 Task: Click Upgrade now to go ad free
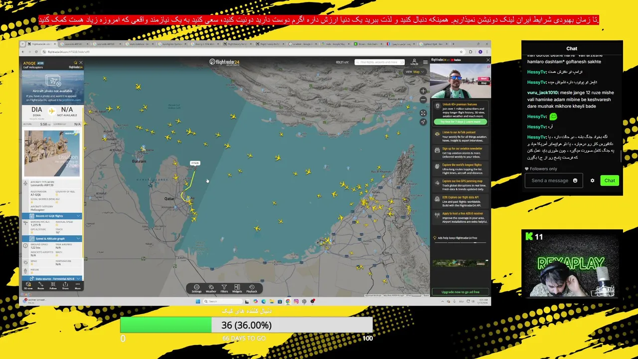460,292
